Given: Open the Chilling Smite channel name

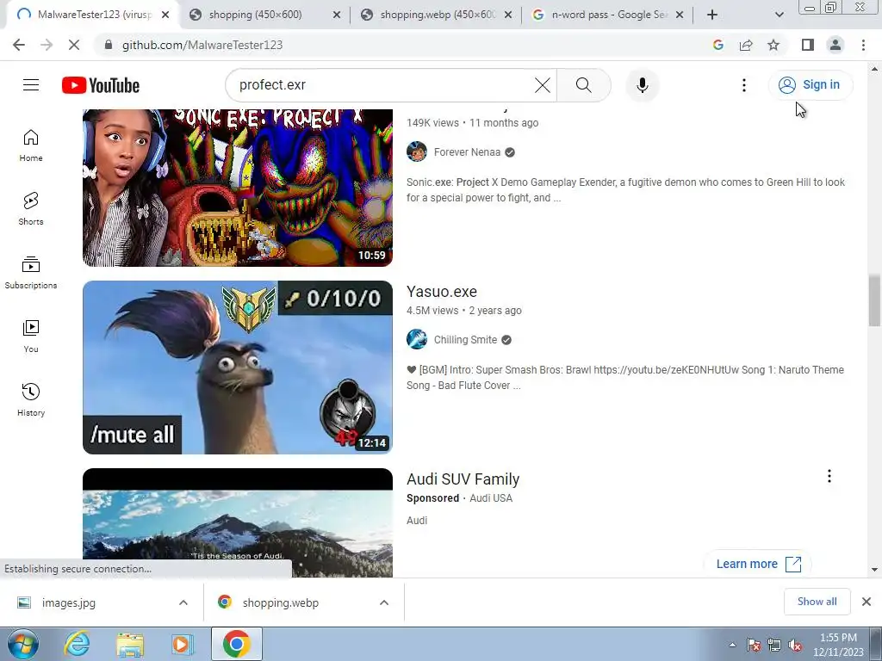Looking at the screenshot, I should 465,339.
